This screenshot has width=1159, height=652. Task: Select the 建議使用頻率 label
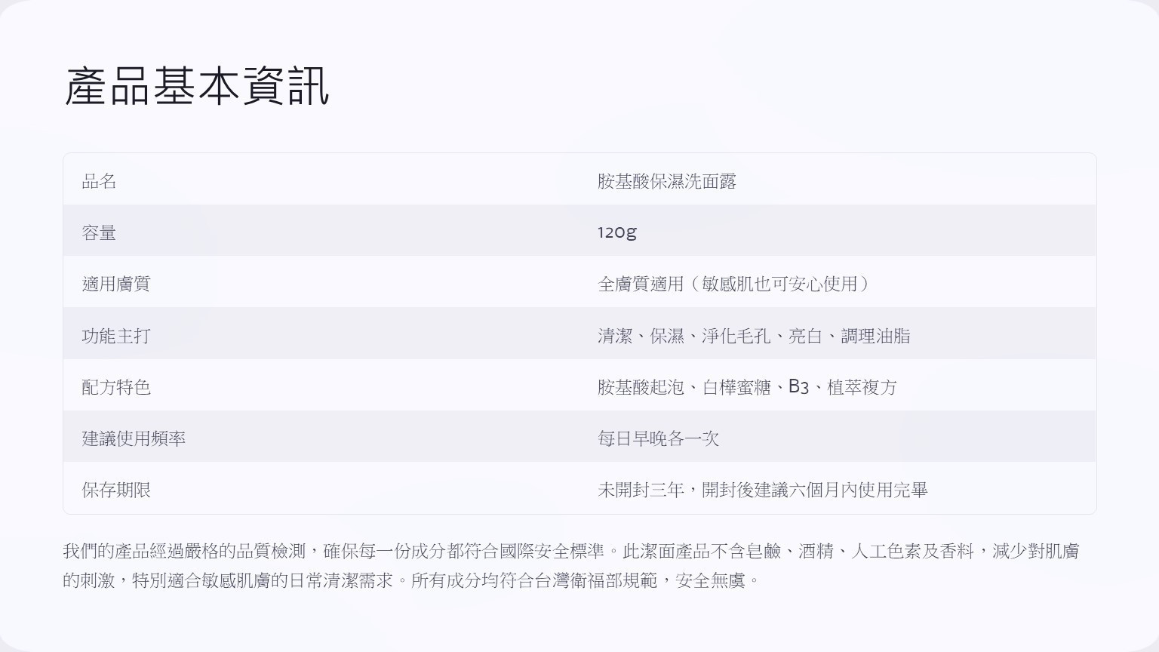click(134, 438)
